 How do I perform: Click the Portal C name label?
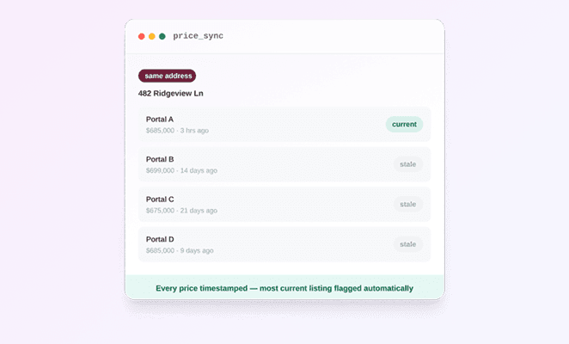160,199
